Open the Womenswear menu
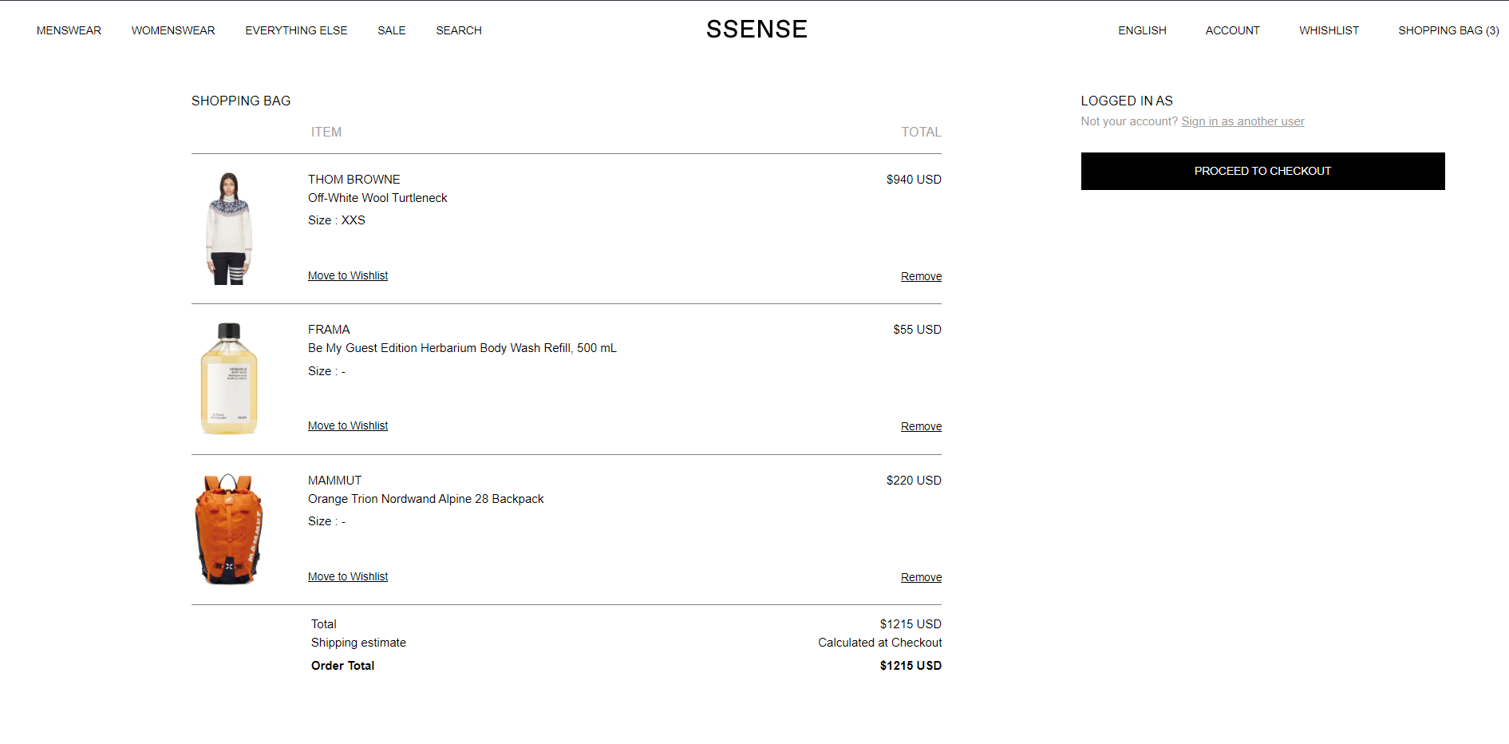Screen dimensions: 1509x744 click(173, 30)
